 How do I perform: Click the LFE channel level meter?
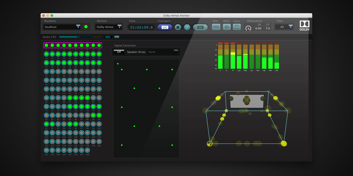pos(277,56)
